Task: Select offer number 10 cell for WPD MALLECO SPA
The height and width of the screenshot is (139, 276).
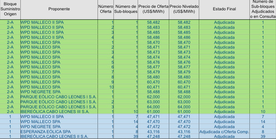Action: point(106,87)
